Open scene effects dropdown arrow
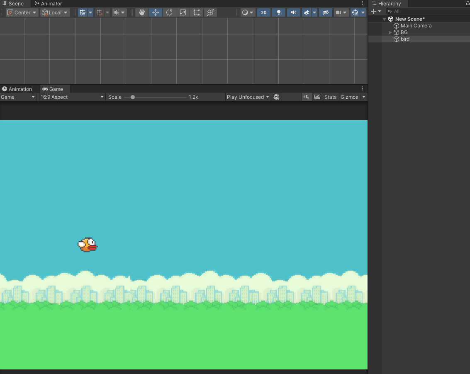Screen dimensions: 470x374 click(314, 12)
